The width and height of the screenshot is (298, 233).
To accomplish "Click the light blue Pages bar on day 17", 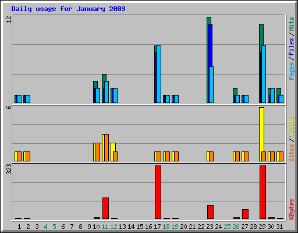I will 159,74.
